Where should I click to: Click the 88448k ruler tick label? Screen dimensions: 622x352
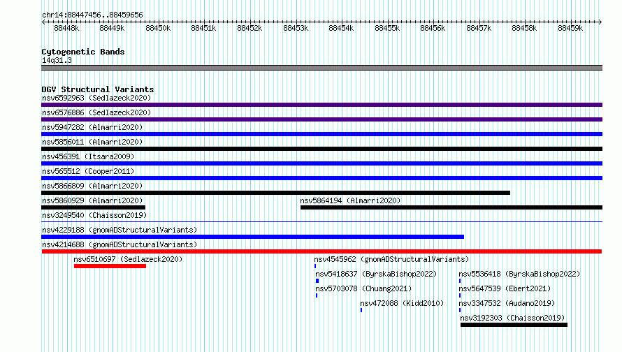click(x=66, y=28)
